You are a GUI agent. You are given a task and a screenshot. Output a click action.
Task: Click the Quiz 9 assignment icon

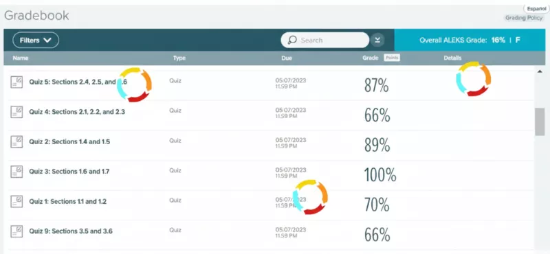pyautogui.click(x=16, y=231)
